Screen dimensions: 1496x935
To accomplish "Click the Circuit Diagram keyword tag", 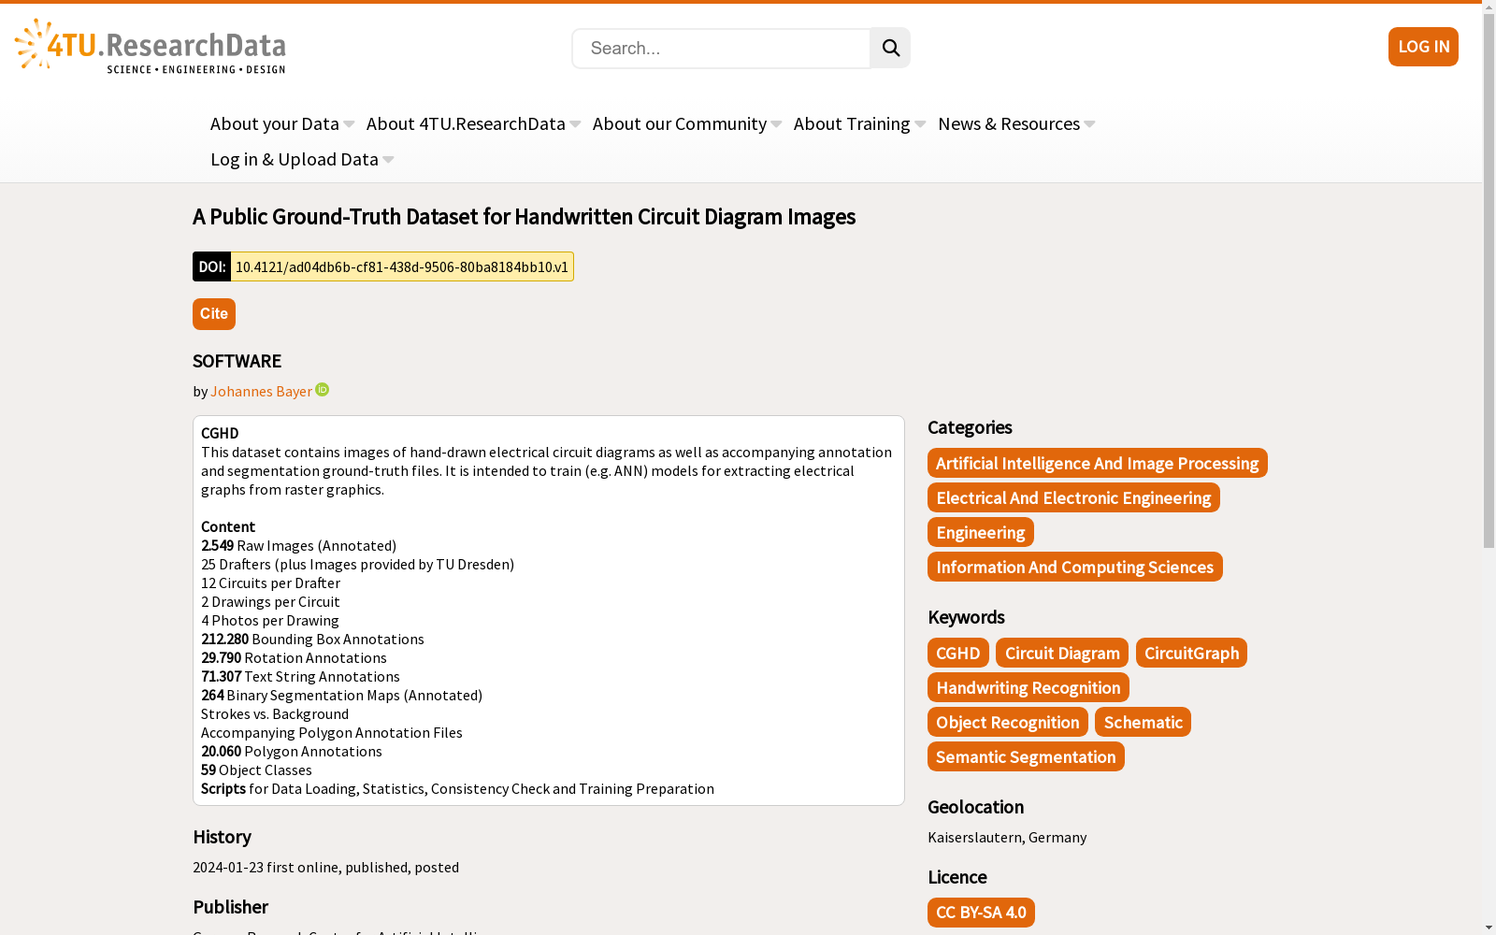I will (x=1062, y=653).
